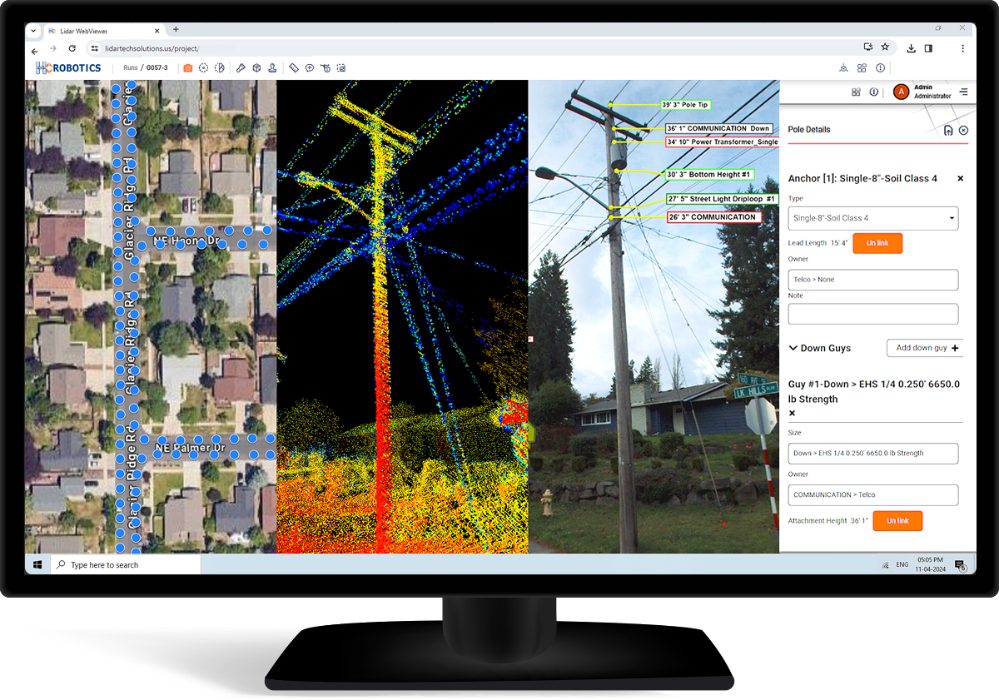Click the anchor Note input field
Image resolution: width=999 pixels, height=700 pixels.
pos(872,314)
